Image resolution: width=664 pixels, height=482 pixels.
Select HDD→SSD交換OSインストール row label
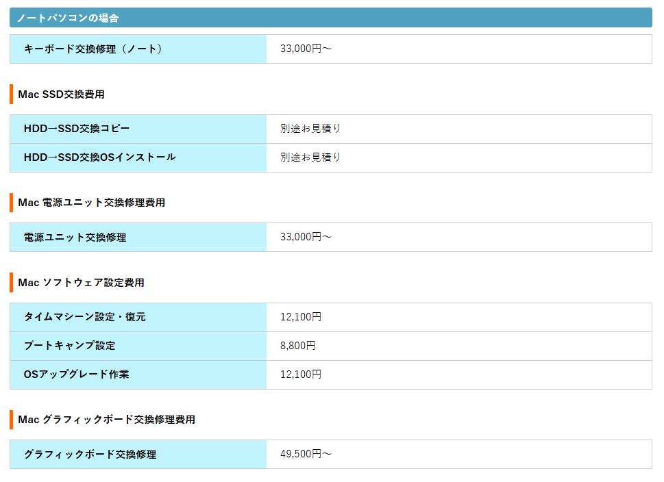click(x=100, y=157)
